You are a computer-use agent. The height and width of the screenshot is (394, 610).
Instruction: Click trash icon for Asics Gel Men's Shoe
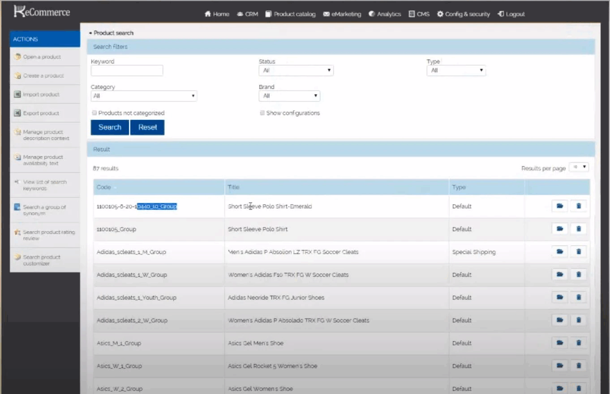pos(578,343)
